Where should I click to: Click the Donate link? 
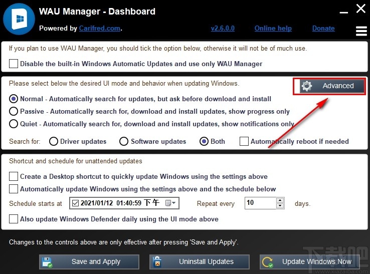[323, 28]
